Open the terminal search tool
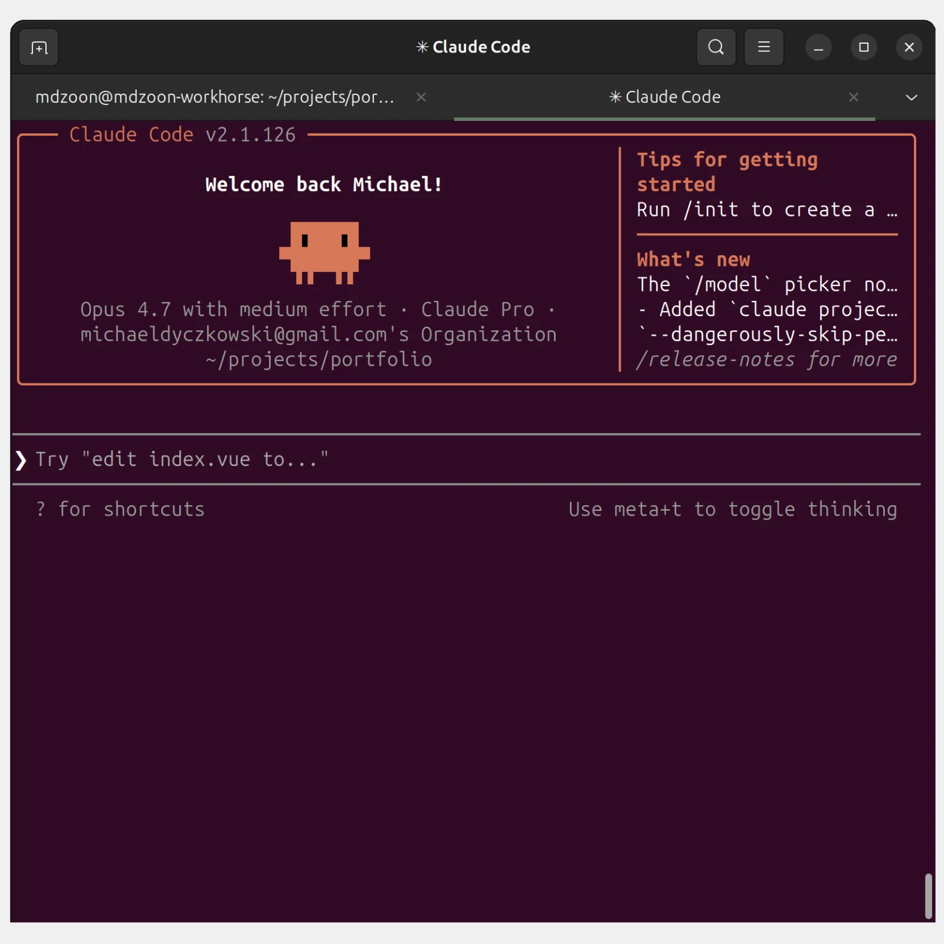944x944 pixels. tap(716, 47)
